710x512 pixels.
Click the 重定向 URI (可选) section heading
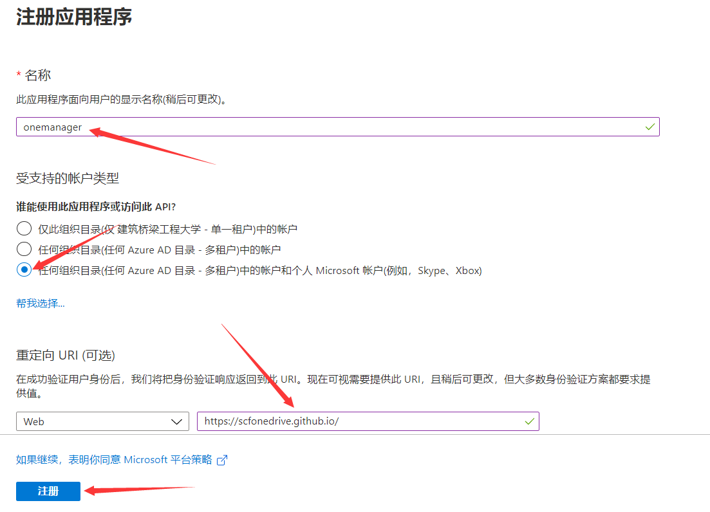66,355
